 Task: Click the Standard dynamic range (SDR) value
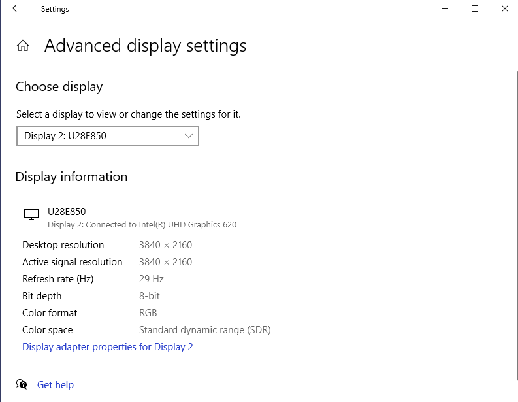(x=204, y=330)
